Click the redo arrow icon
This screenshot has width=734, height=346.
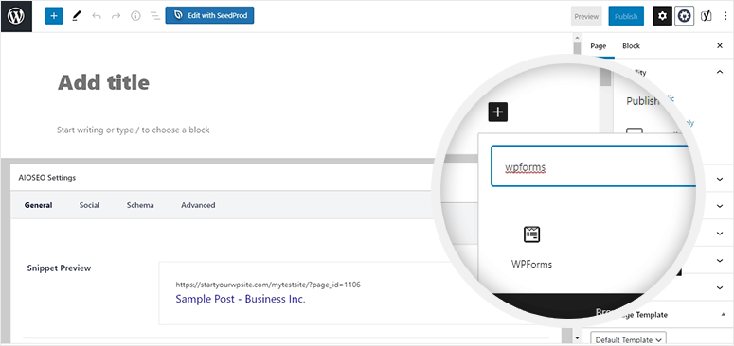[116, 16]
